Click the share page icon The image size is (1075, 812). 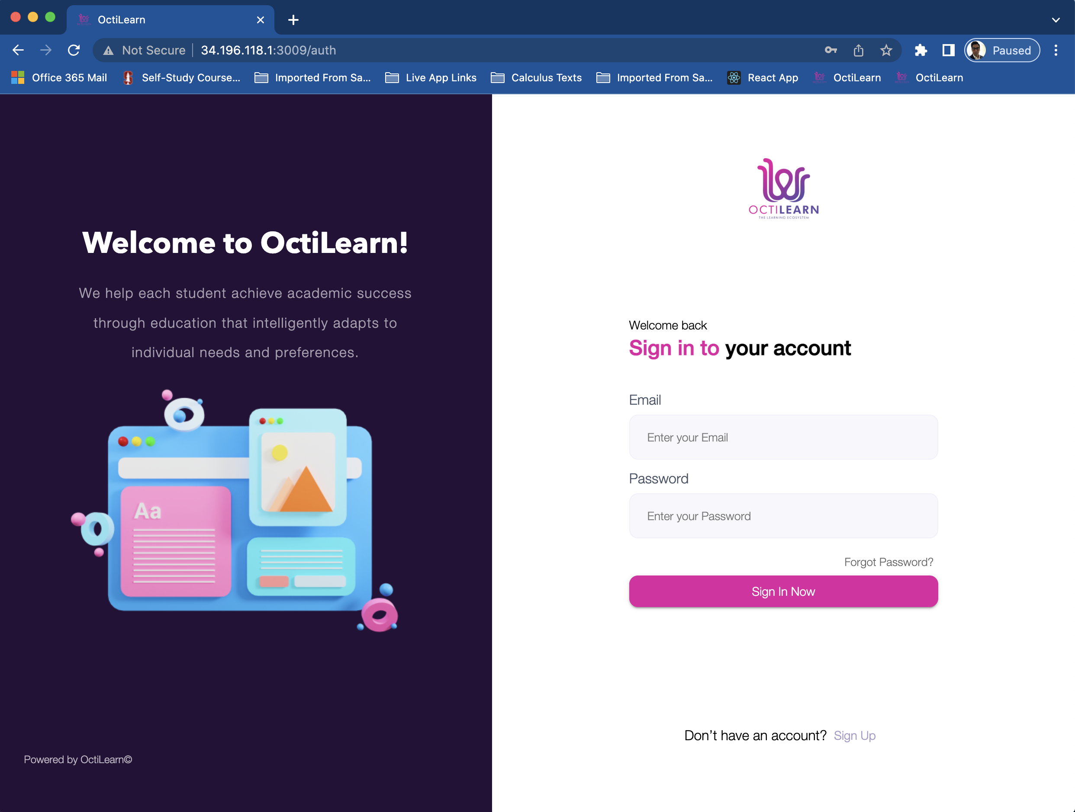pos(858,50)
